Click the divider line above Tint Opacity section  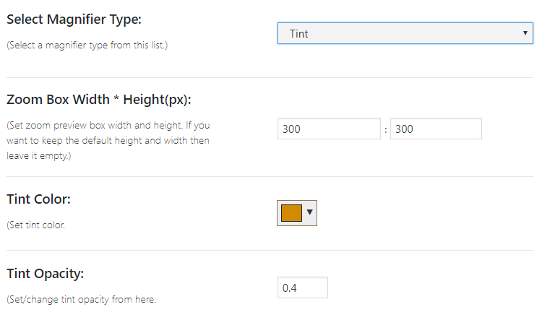click(x=270, y=251)
